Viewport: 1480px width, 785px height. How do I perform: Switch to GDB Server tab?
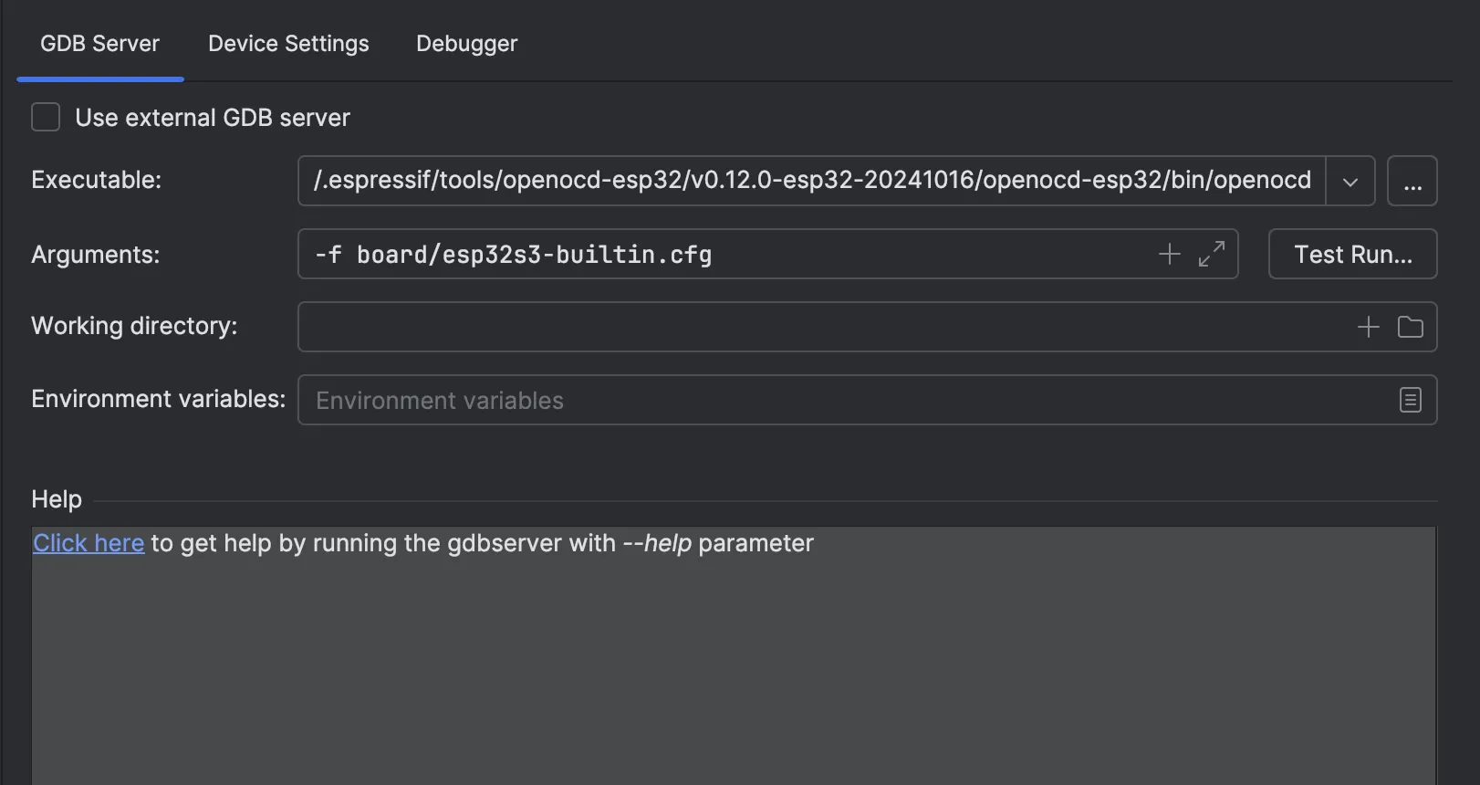click(99, 44)
